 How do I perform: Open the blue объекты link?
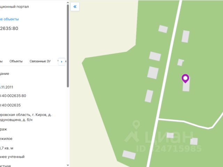click(x=9, y=19)
